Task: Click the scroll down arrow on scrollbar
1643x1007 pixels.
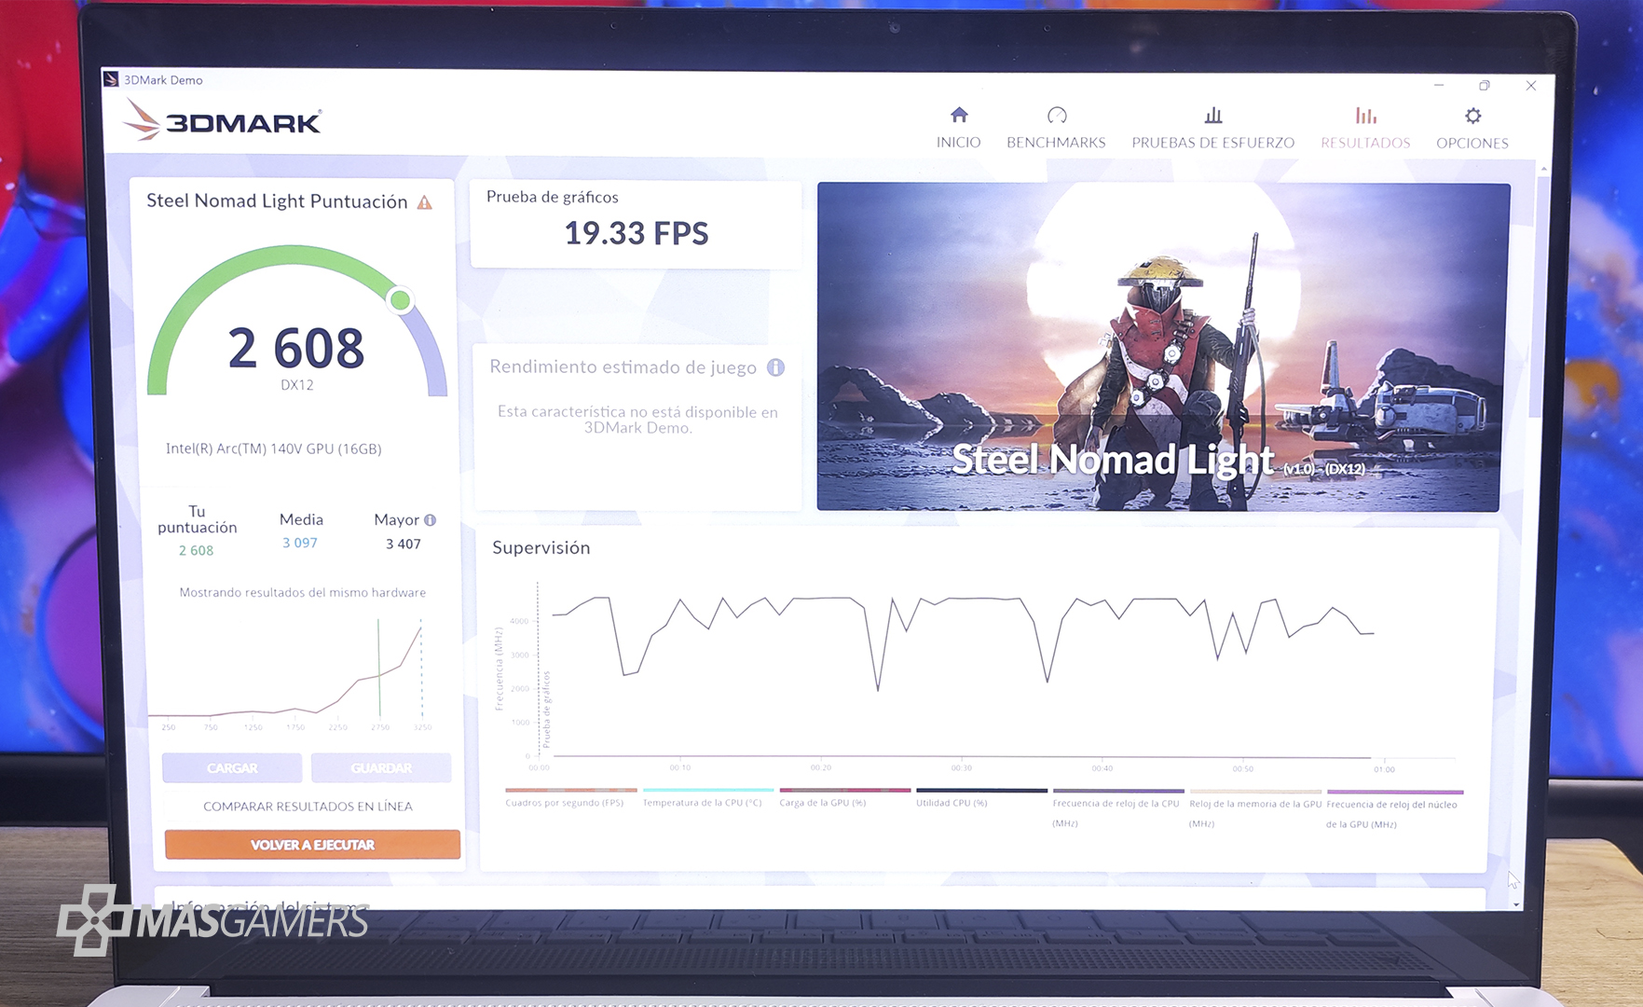Action: (x=1516, y=904)
